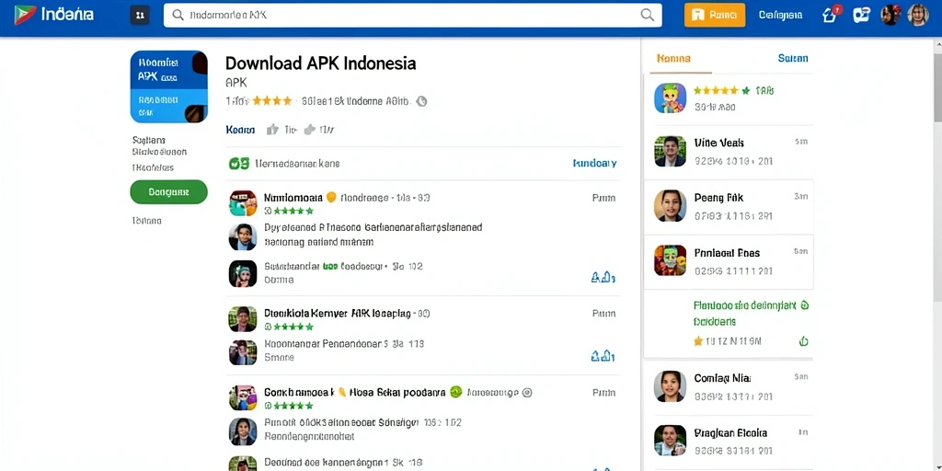This screenshot has height=471, width=942.
Task: Open the Viite Veals list entry
Action: (x=729, y=152)
